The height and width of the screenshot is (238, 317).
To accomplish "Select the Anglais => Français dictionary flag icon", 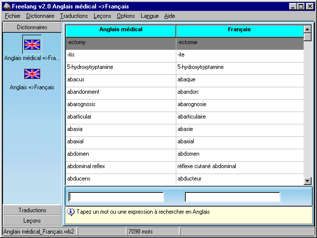I will pos(32,74).
